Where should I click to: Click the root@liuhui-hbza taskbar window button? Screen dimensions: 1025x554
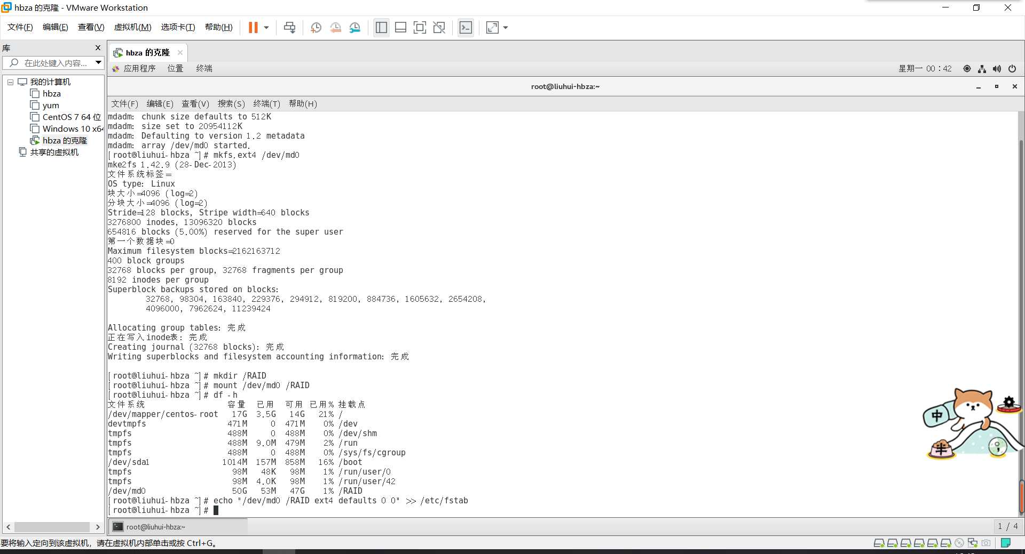(178, 527)
